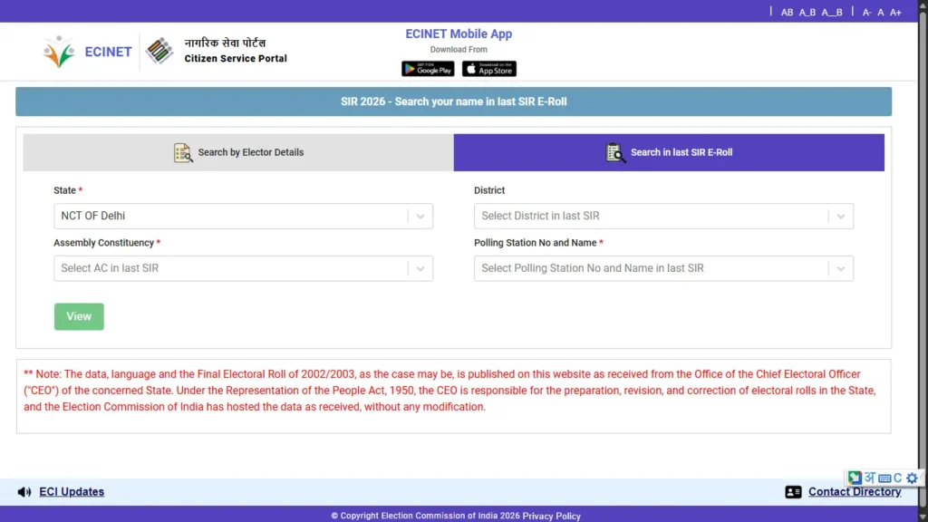Click the Polling Station dropdown chevron arrow

pos(840,268)
